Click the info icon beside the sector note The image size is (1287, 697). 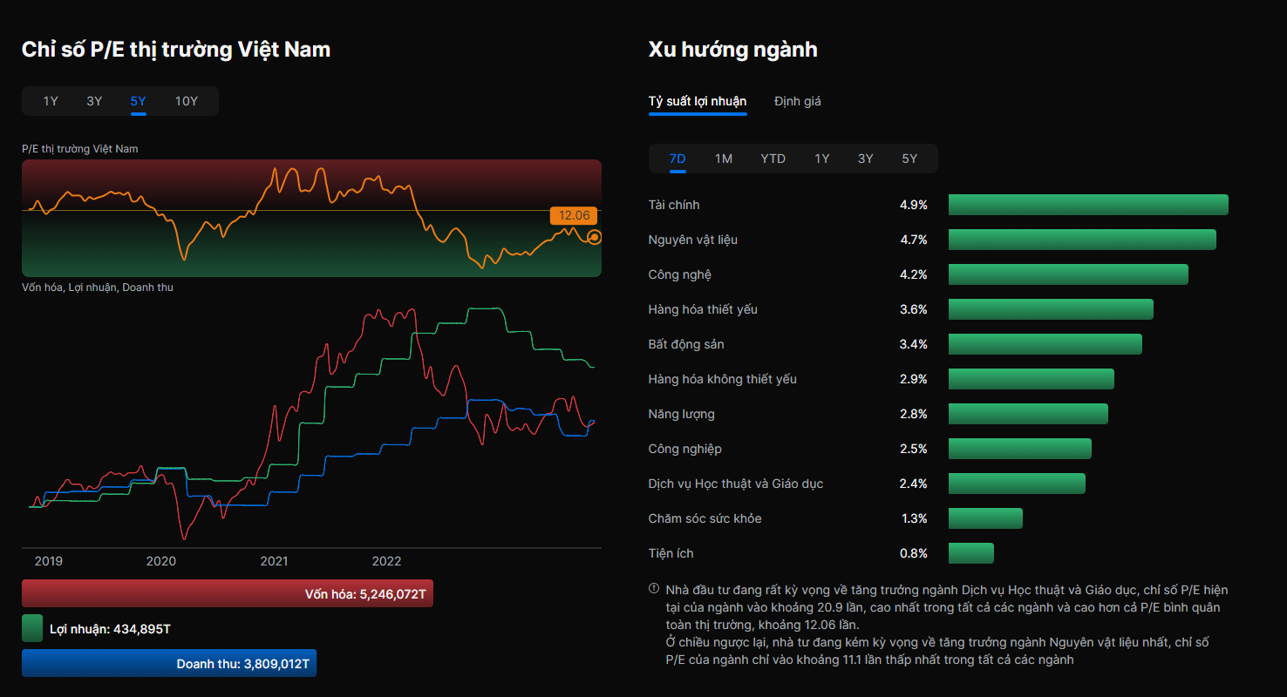click(x=654, y=588)
